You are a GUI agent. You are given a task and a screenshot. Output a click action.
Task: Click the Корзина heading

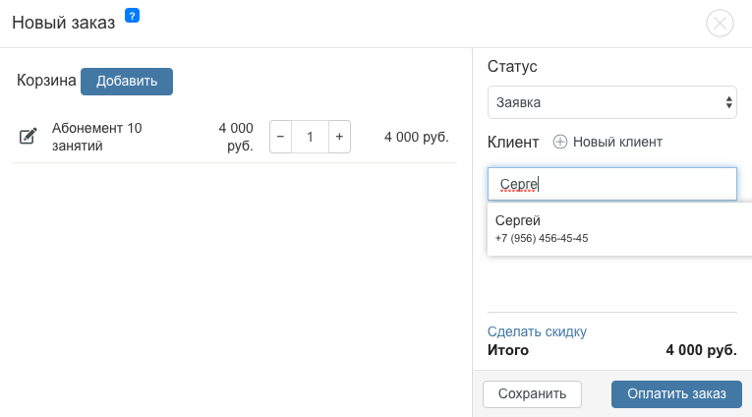click(x=46, y=80)
